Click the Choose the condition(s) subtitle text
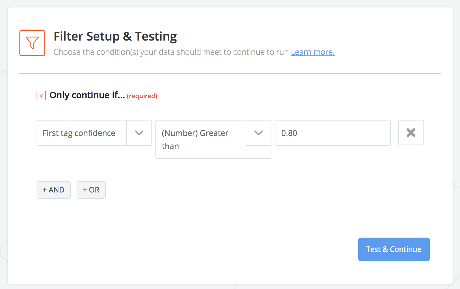This screenshot has width=460, height=289. pos(171,52)
